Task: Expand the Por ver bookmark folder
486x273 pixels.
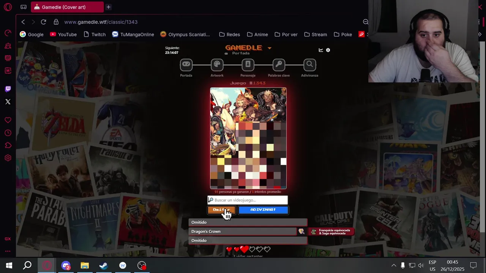Action: (x=286, y=35)
